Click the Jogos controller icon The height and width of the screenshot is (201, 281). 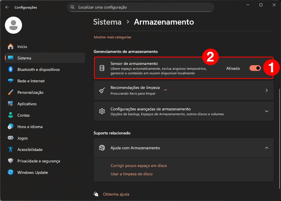click(11, 138)
